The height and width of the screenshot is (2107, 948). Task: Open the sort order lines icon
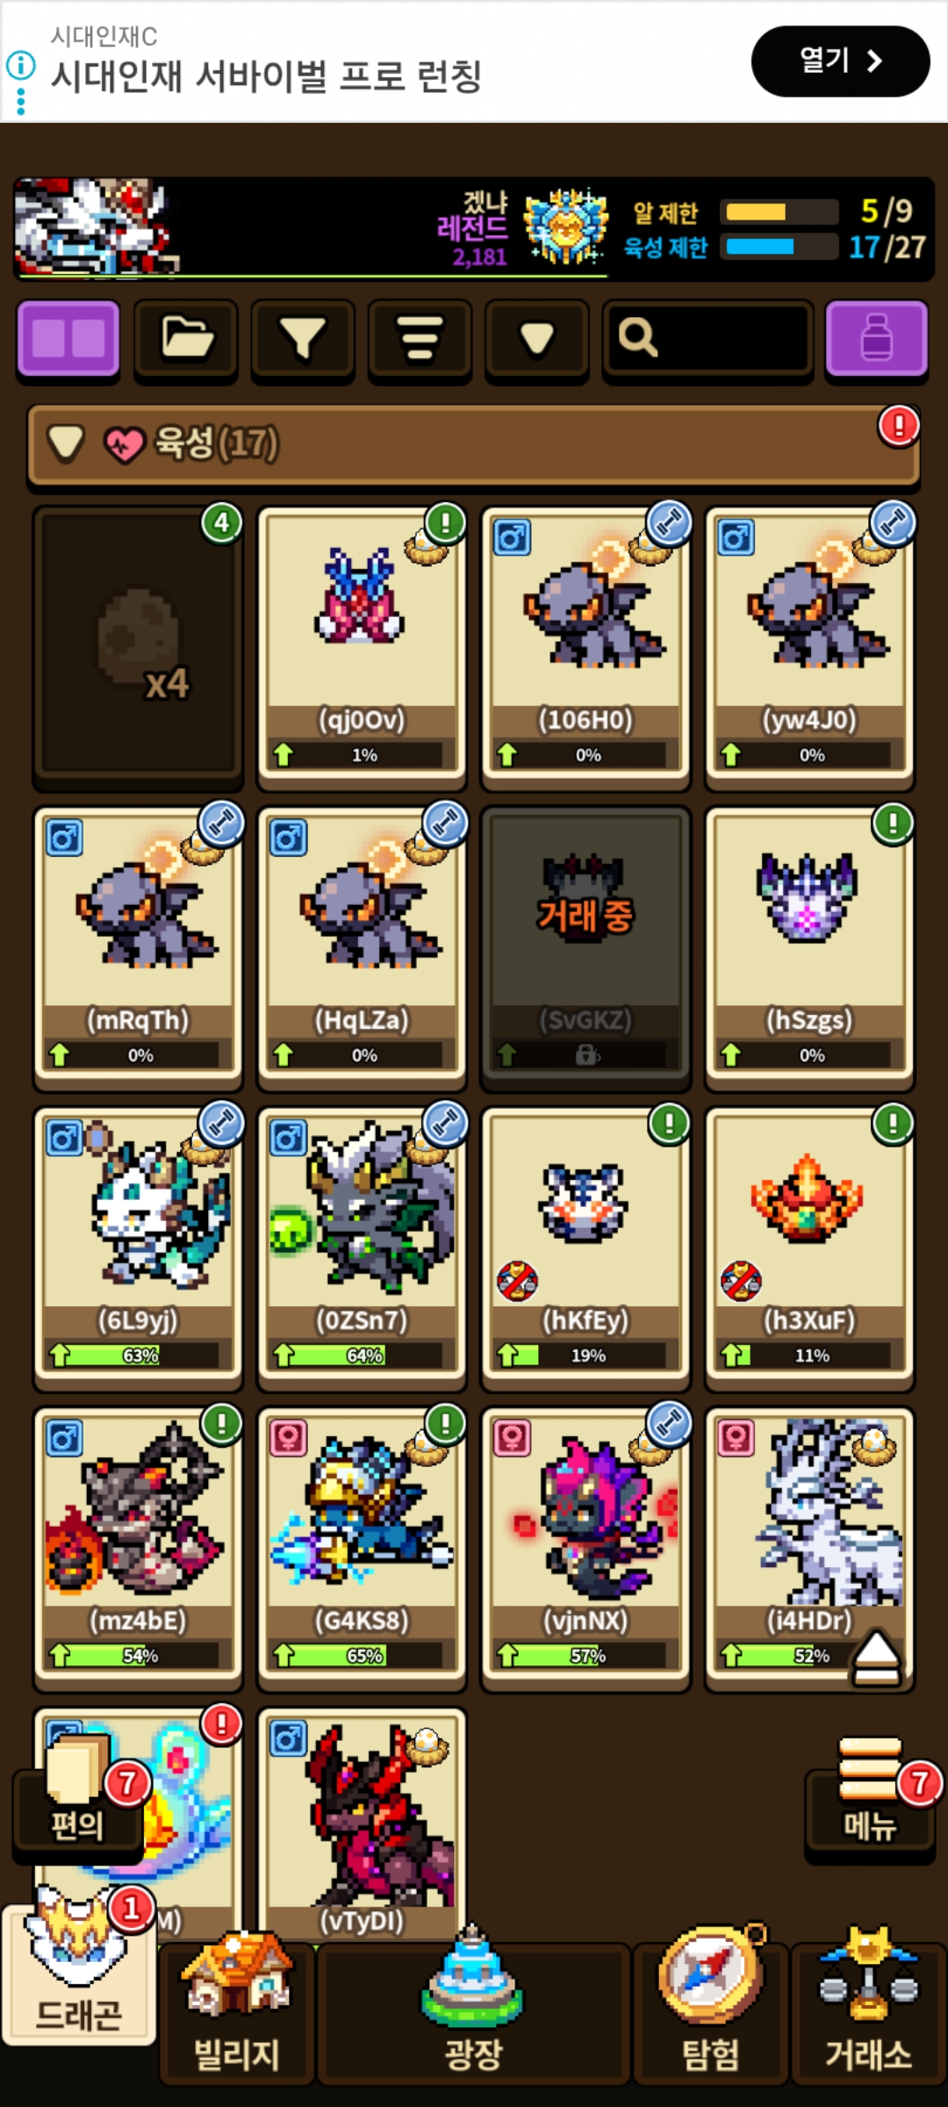(420, 339)
